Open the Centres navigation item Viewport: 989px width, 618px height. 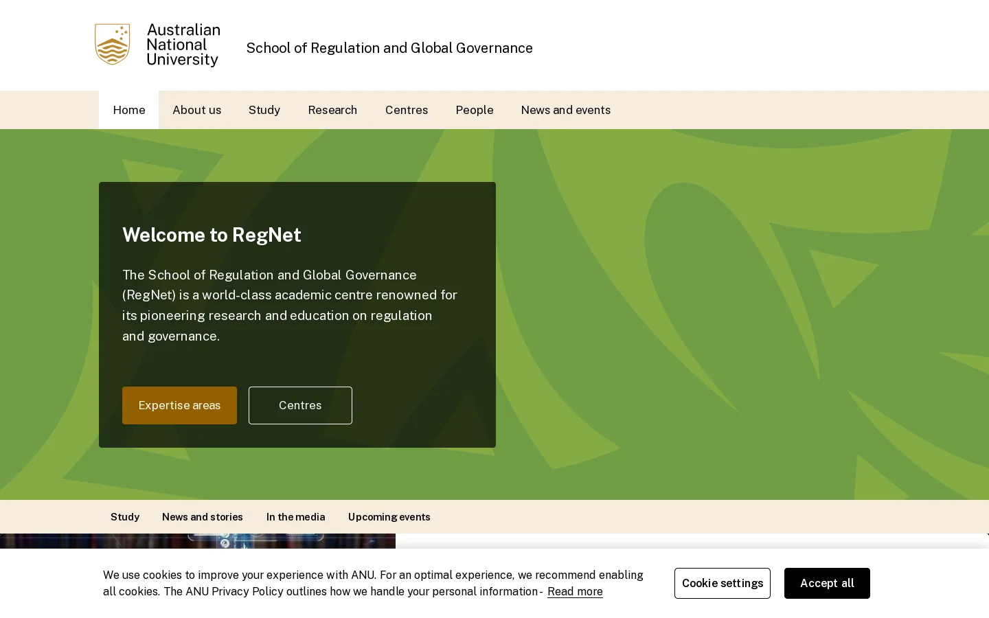pyautogui.click(x=407, y=110)
